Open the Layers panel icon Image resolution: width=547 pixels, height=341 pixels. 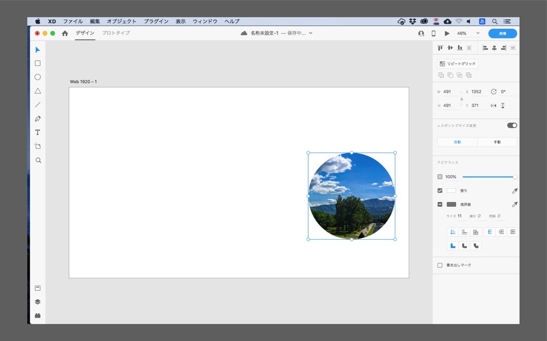point(38,302)
